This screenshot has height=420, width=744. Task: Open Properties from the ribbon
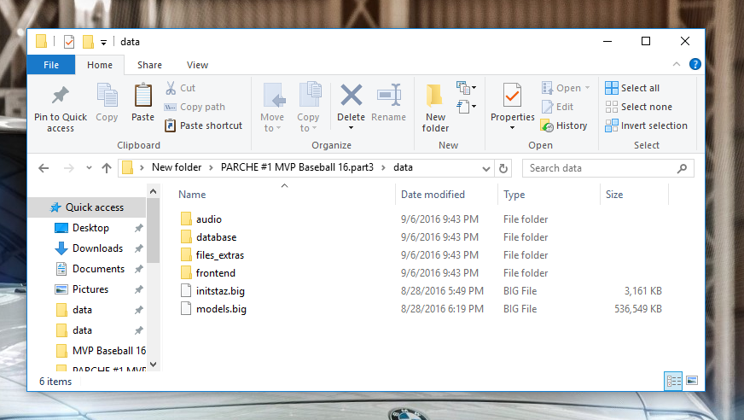click(512, 96)
